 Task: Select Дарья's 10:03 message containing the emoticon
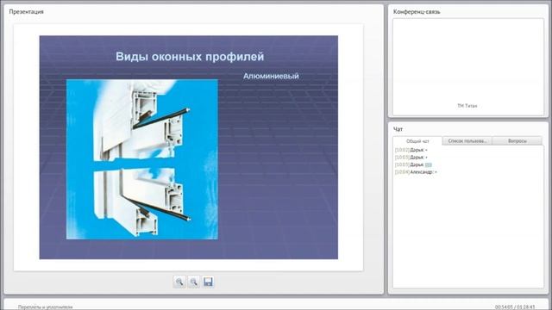413,164
